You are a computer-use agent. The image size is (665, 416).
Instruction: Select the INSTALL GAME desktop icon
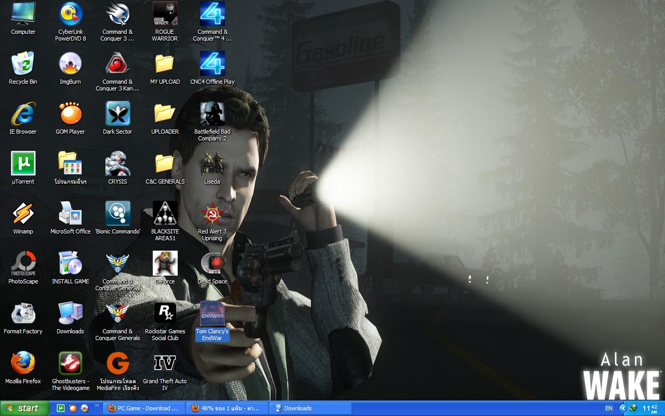point(70,268)
